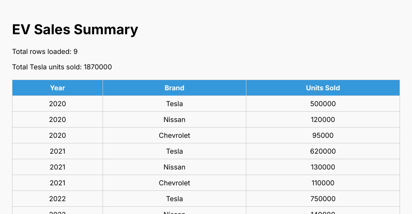Select the 120000 units sold cell
The height and width of the screenshot is (214, 412).
click(x=323, y=119)
